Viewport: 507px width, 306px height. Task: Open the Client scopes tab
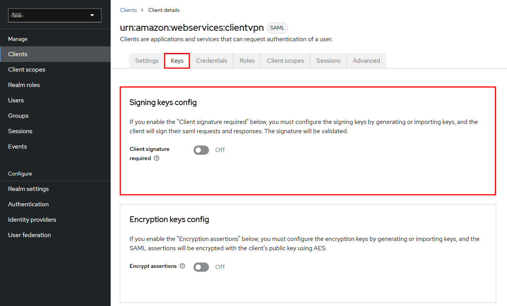[286, 61]
